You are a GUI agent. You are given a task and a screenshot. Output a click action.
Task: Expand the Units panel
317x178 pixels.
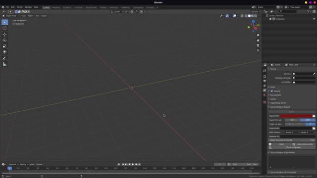coord(272,87)
